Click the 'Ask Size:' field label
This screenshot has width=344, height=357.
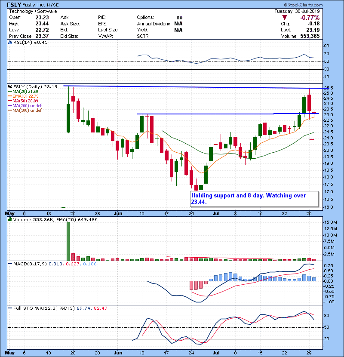(x=70, y=24)
